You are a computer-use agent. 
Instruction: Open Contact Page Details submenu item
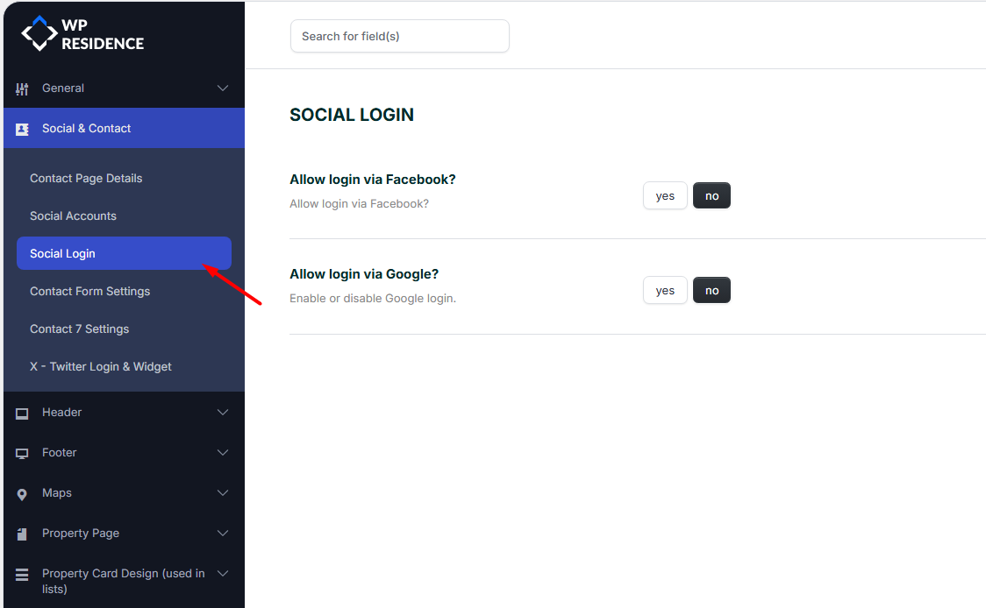tap(86, 178)
